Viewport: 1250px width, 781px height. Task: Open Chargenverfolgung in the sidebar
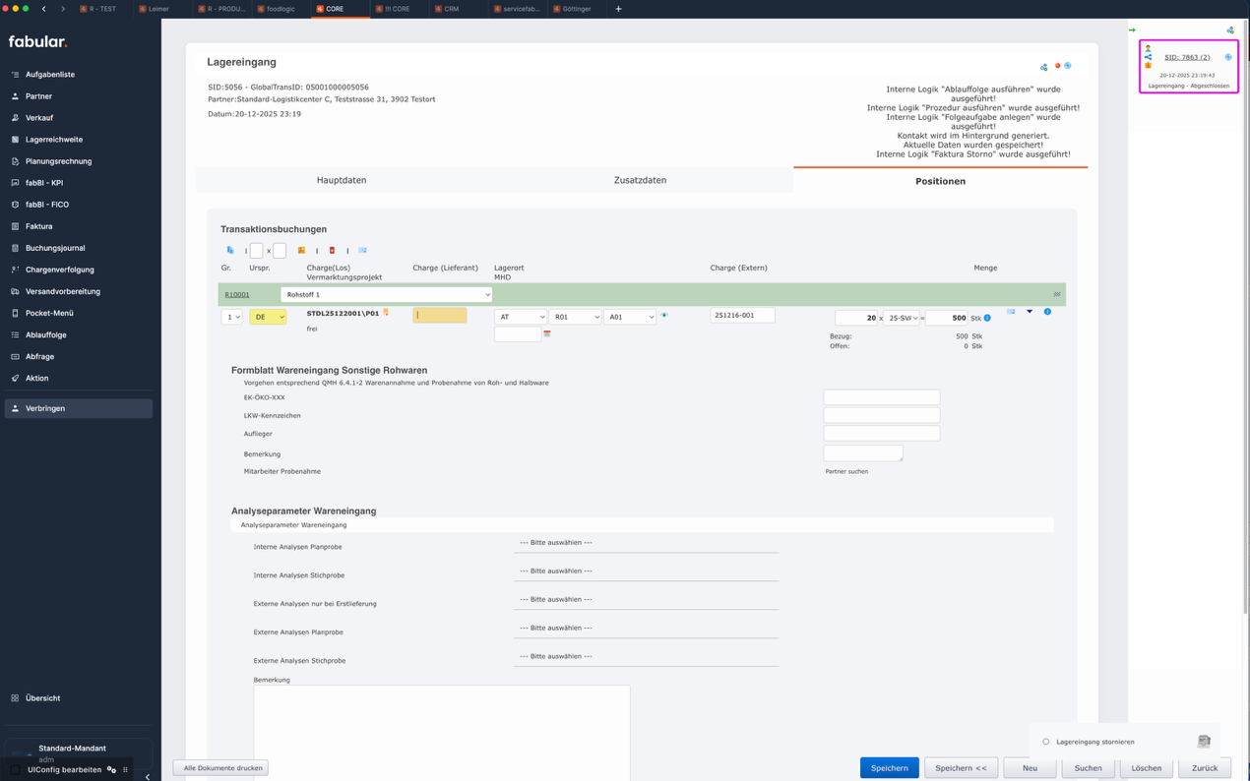coord(59,270)
